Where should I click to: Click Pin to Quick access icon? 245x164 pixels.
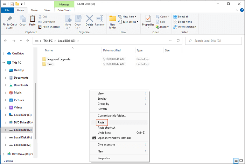coord(9,20)
